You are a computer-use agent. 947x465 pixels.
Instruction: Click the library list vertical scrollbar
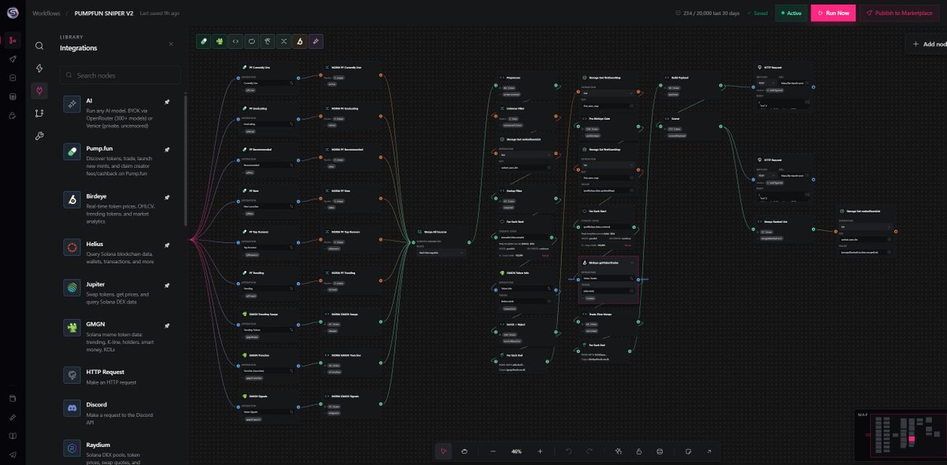pyautogui.click(x=185, y=162)
